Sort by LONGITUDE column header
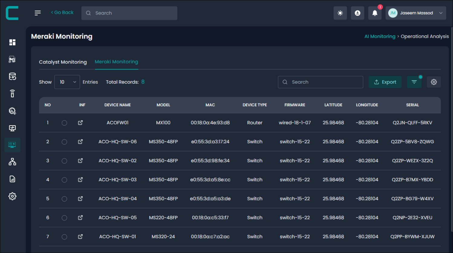The image size is (453, 253). 367,105
